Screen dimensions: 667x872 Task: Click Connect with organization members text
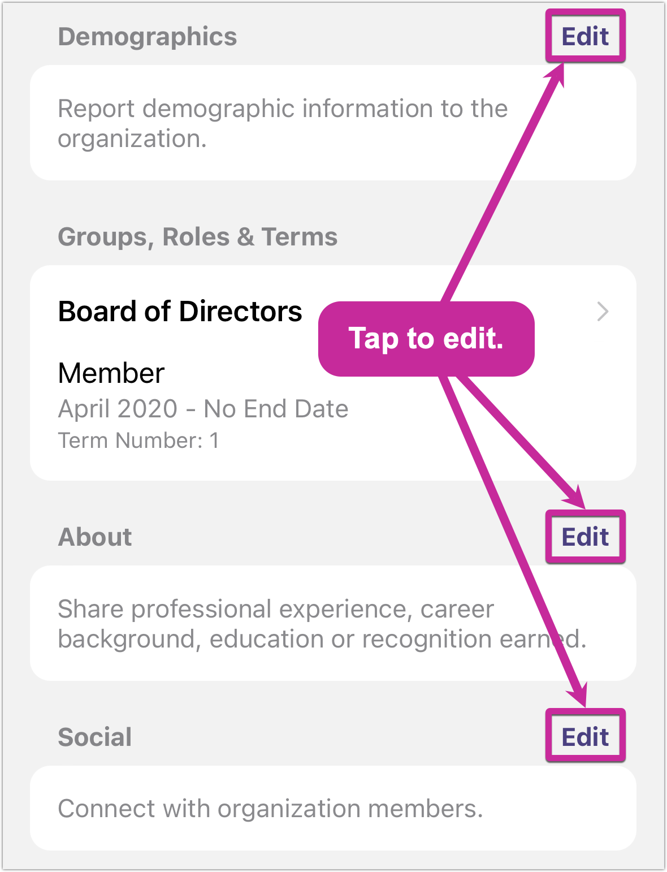point(270,809)
